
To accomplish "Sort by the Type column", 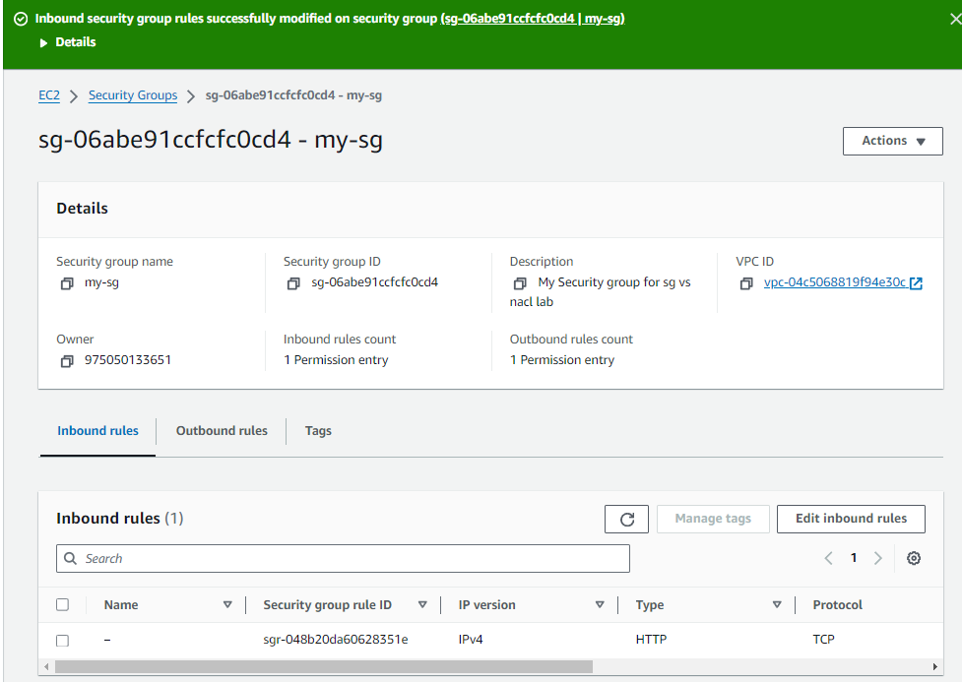I will click(777, 604).
